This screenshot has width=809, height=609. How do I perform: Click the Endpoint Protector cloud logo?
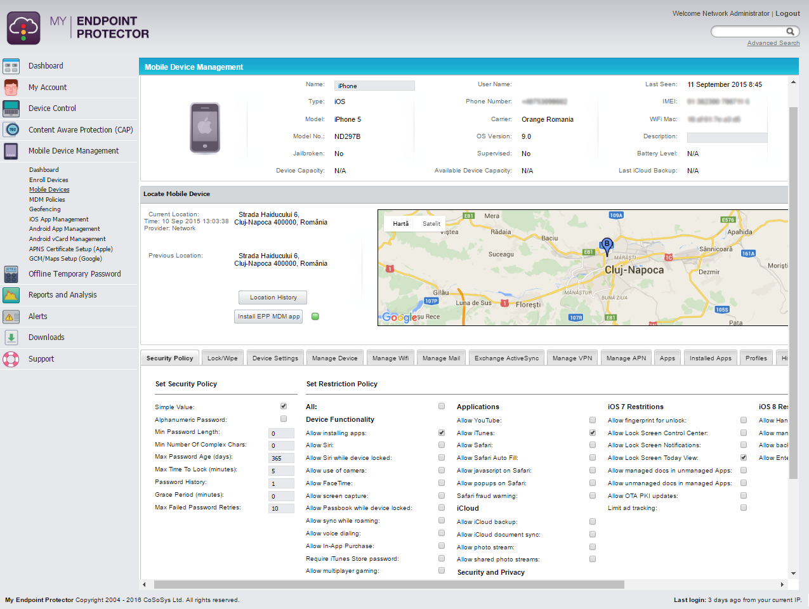23,28
